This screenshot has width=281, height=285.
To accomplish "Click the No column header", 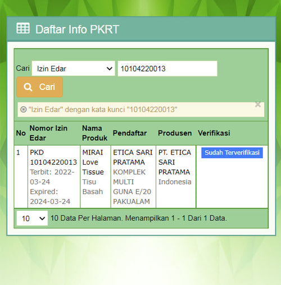I will pyautogui.click(x=21, y=133).
